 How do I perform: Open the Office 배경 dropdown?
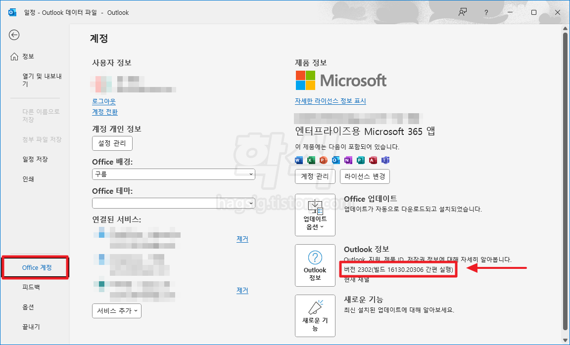point(173,174)
